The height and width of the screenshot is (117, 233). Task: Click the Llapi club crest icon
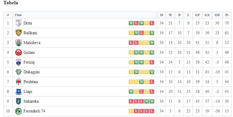18,91
